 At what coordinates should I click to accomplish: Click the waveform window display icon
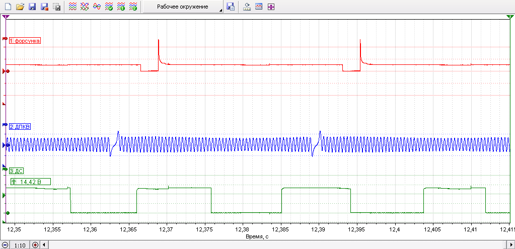click(x=259, y=7)
